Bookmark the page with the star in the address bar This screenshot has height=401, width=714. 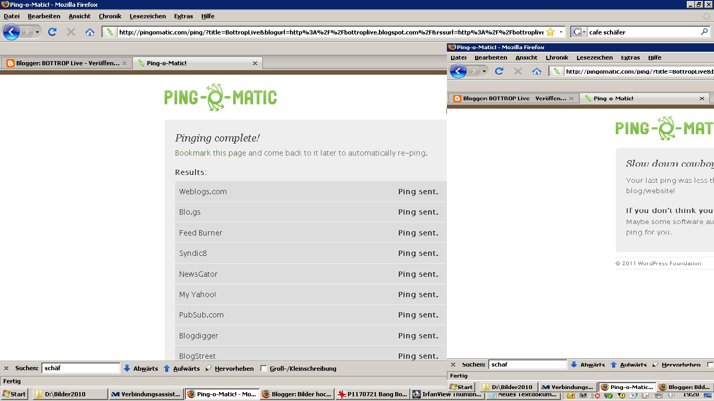[550, 32]
